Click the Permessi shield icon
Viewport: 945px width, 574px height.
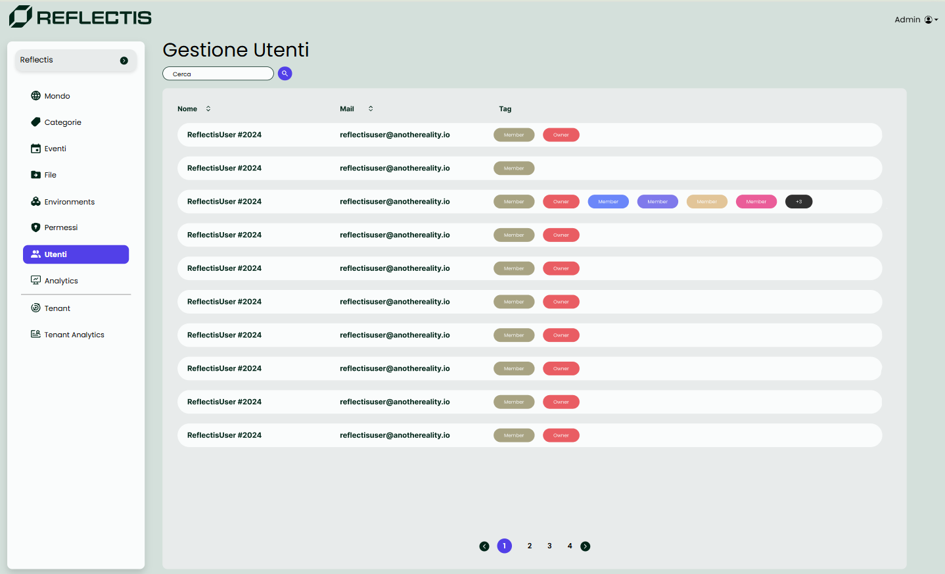pos(36,227)
